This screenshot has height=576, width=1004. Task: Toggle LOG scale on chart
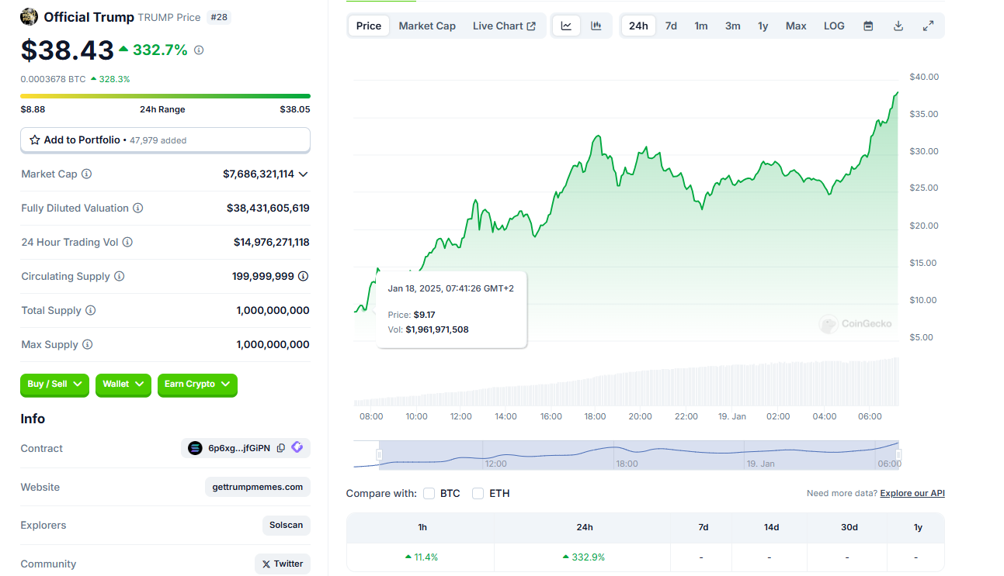[x=834, y=26]
